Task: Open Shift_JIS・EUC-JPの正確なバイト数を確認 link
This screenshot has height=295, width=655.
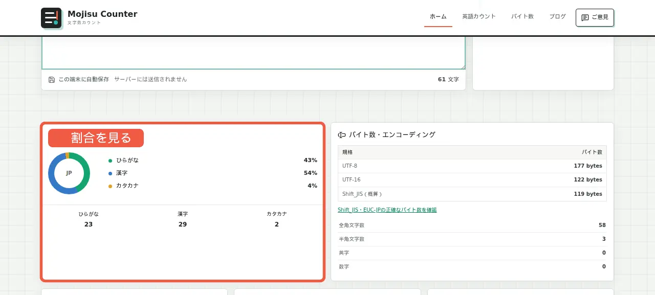Action: point(387,210)
